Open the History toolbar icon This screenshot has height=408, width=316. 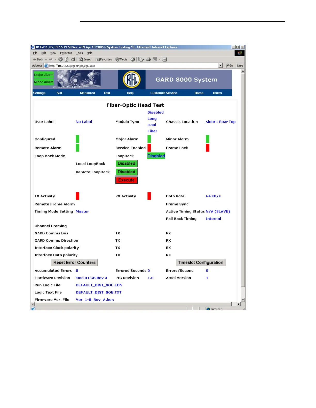pos(133,59)
